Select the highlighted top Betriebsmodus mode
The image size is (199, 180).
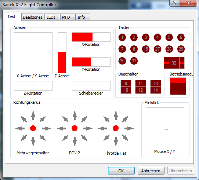click(178, 80)
